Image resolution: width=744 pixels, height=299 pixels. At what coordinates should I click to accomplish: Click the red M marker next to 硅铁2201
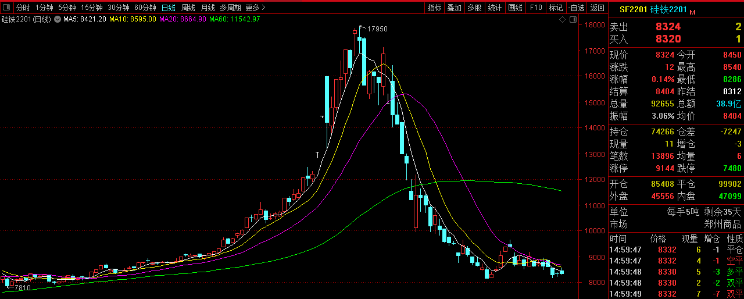point(692,12)
